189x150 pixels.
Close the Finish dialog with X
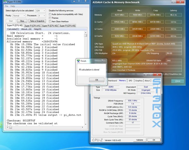102,60
